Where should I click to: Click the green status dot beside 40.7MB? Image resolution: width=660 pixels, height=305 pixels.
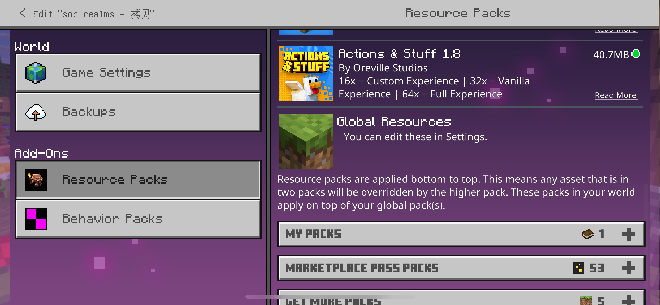tap(636, 54)
